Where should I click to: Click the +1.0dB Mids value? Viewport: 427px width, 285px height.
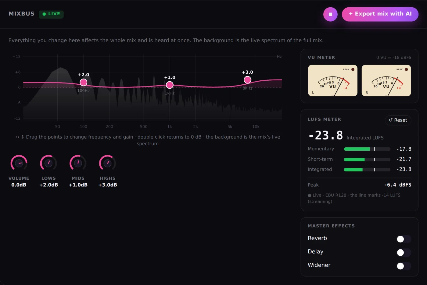78,185
